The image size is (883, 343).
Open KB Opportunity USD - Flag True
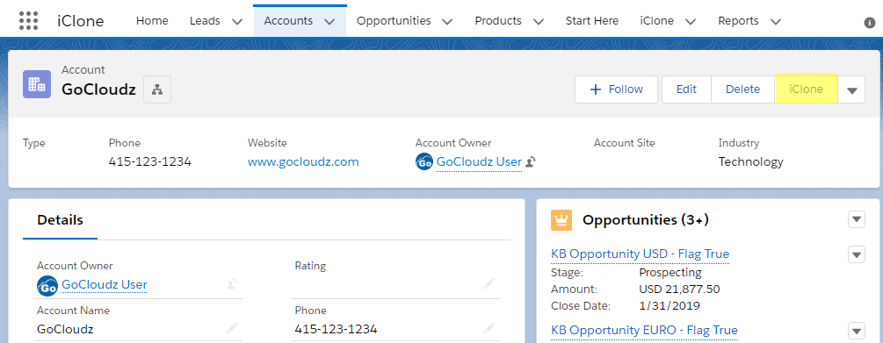640,254
